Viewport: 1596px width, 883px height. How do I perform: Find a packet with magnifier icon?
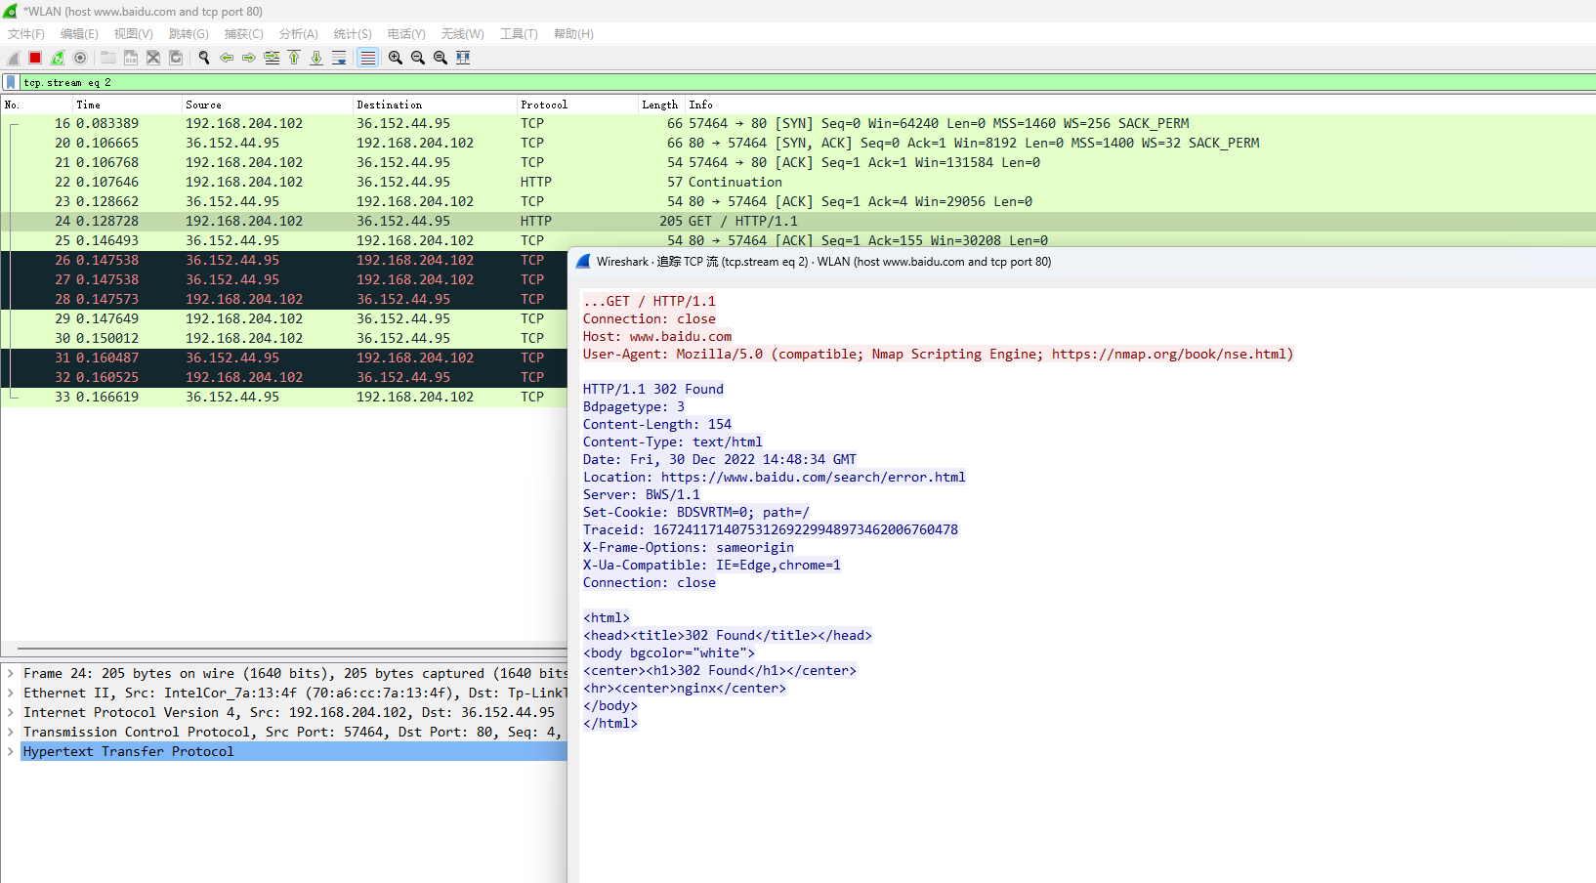204,58
